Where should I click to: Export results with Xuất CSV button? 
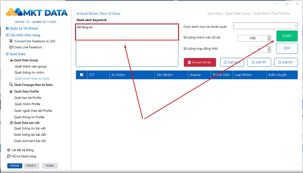(x=286, y=62)
